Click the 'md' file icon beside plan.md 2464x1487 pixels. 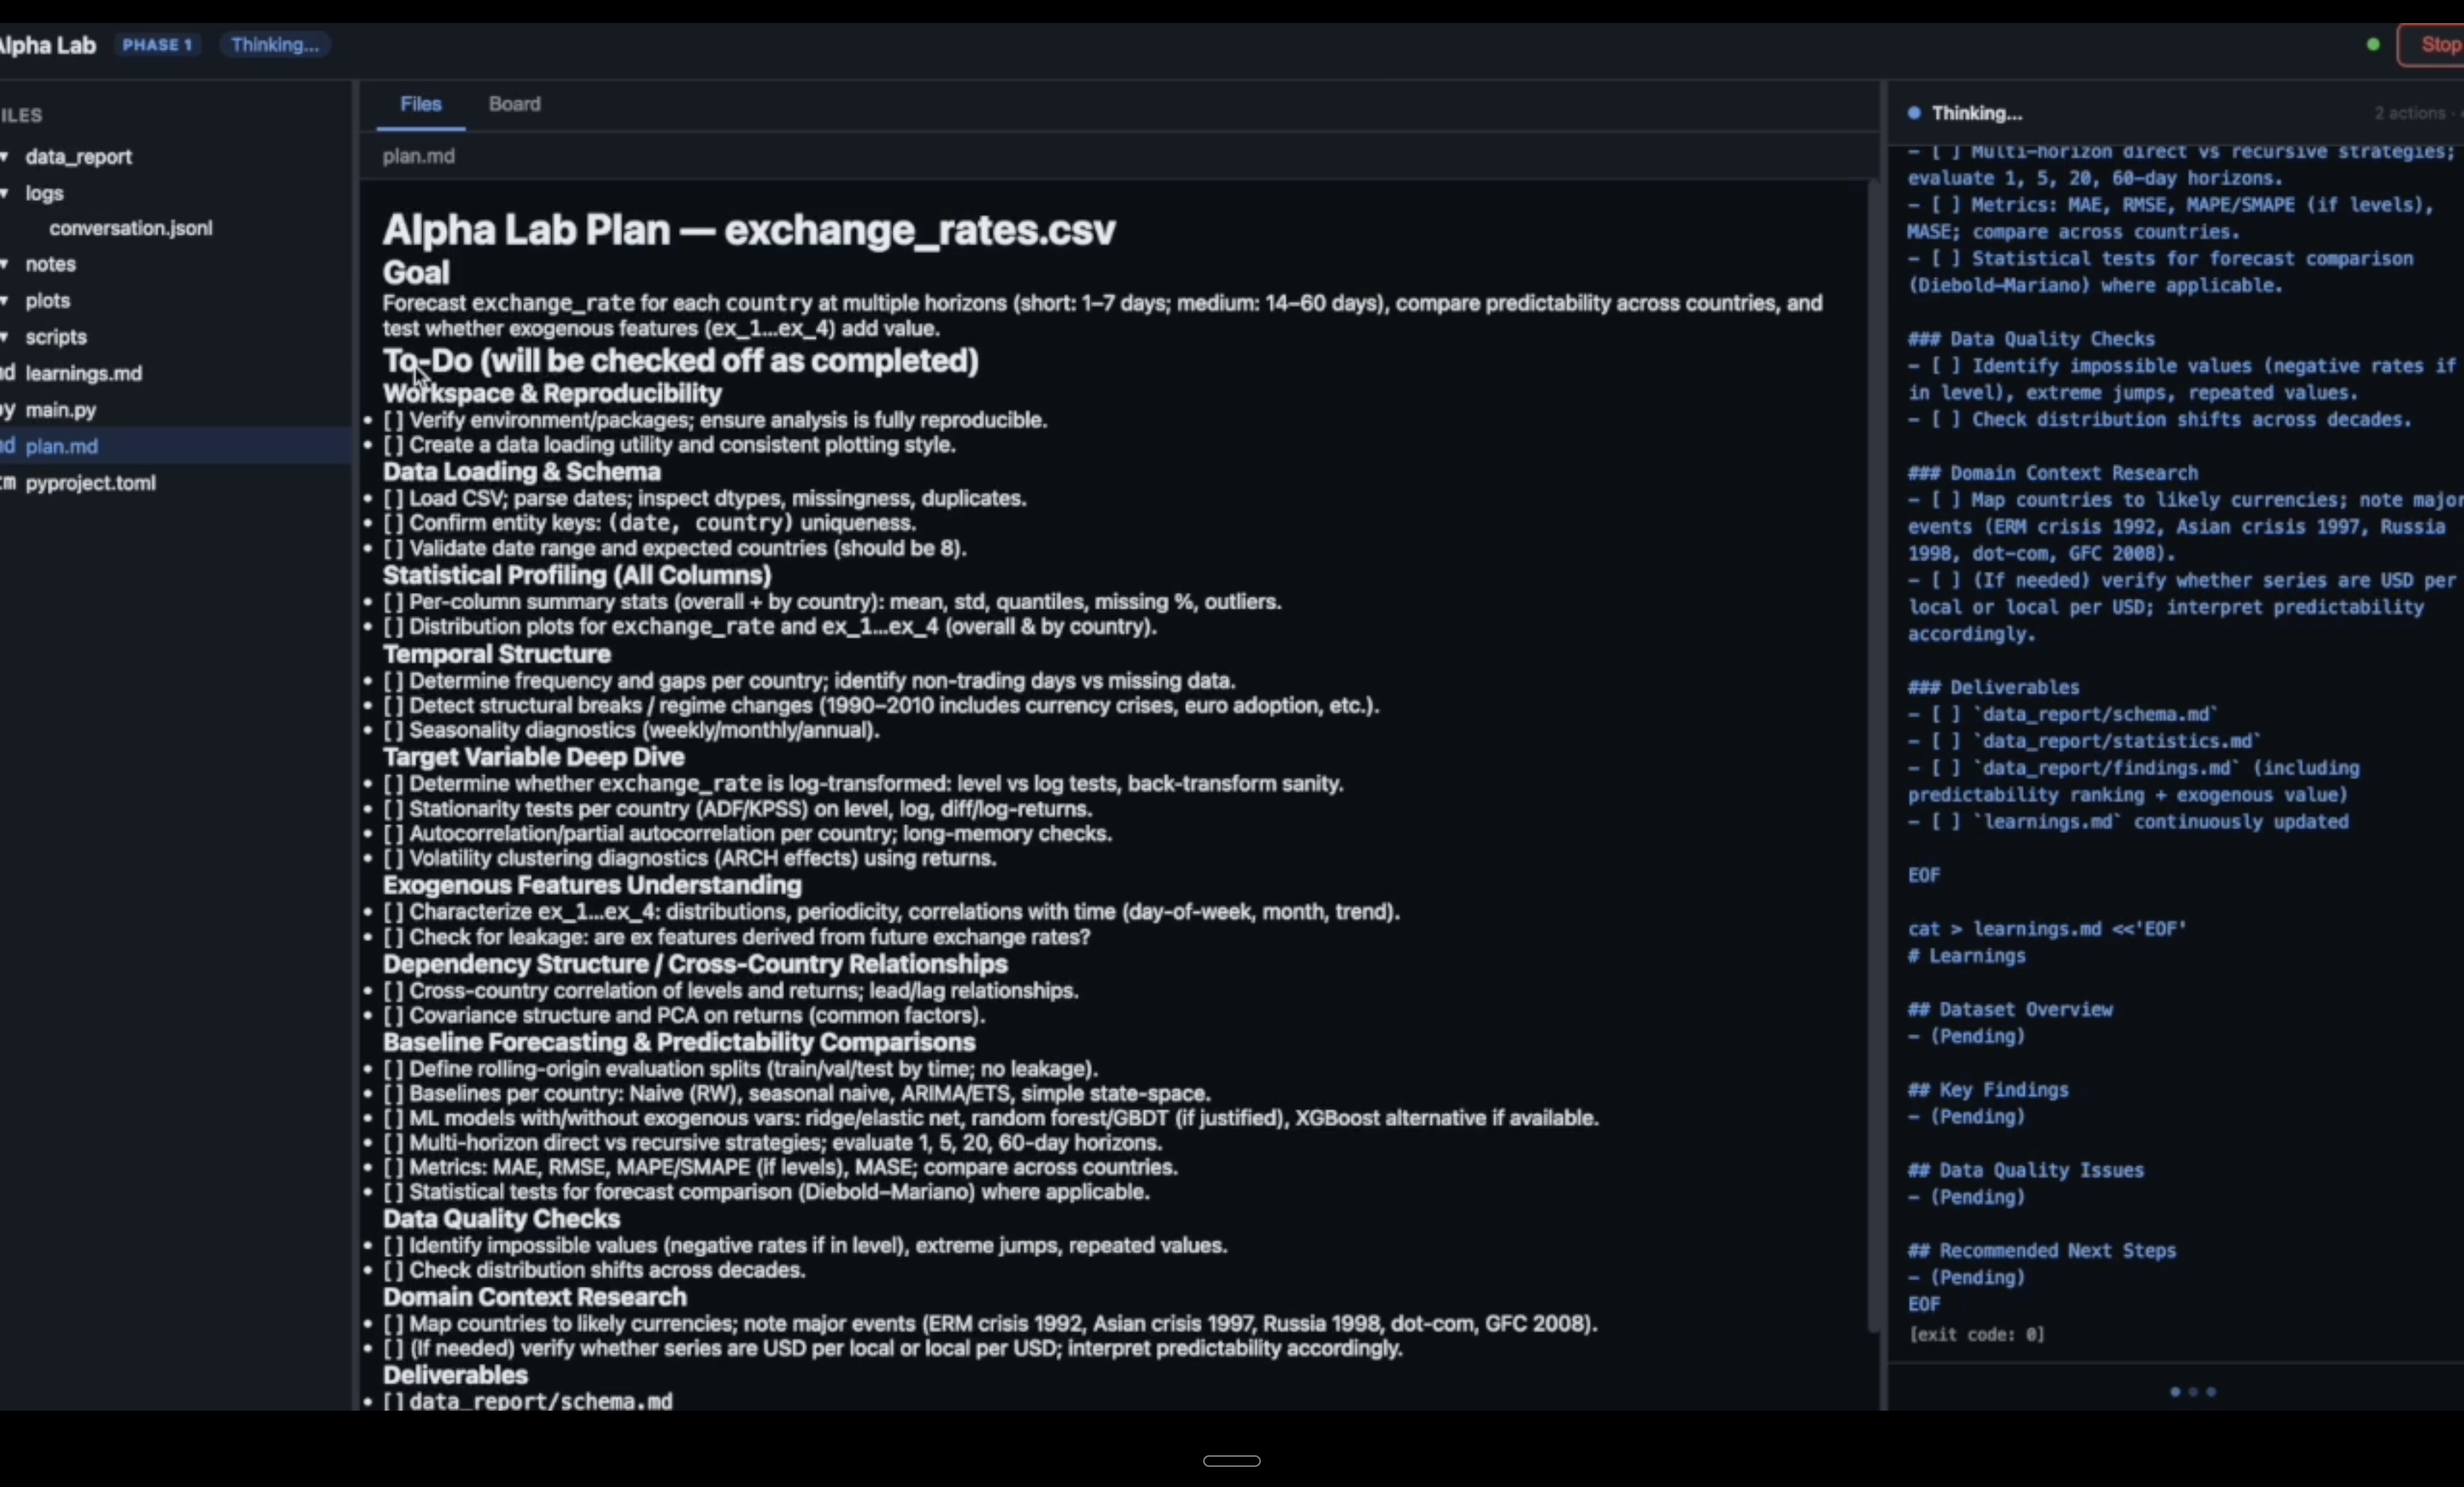point(7,446)
